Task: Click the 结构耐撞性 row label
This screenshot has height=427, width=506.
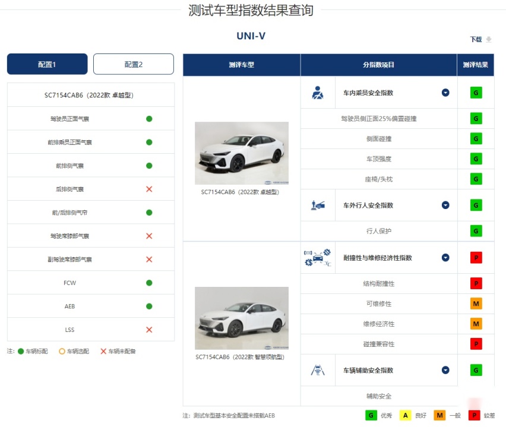Action: coord(379,284)
